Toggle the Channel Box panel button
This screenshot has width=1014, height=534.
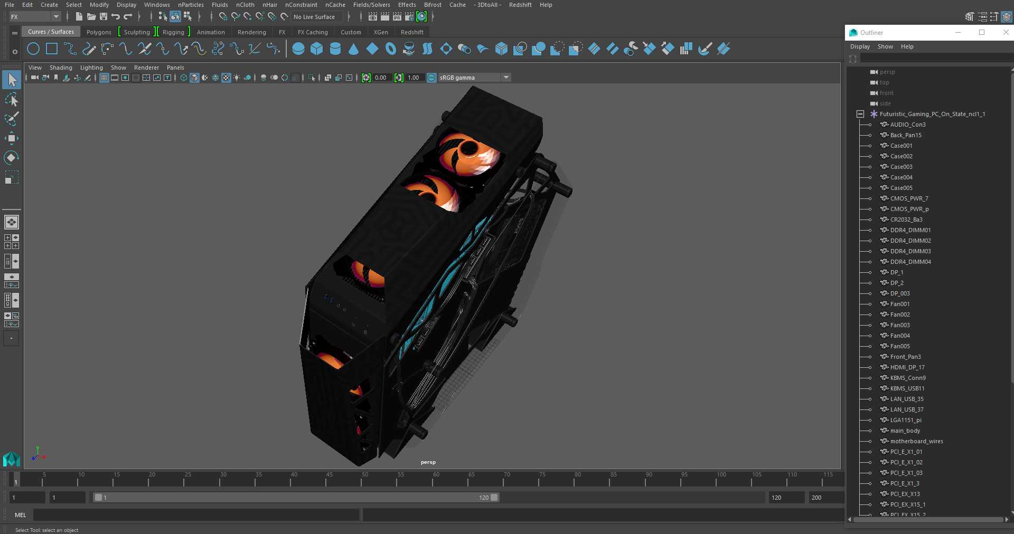point(1007,17)
